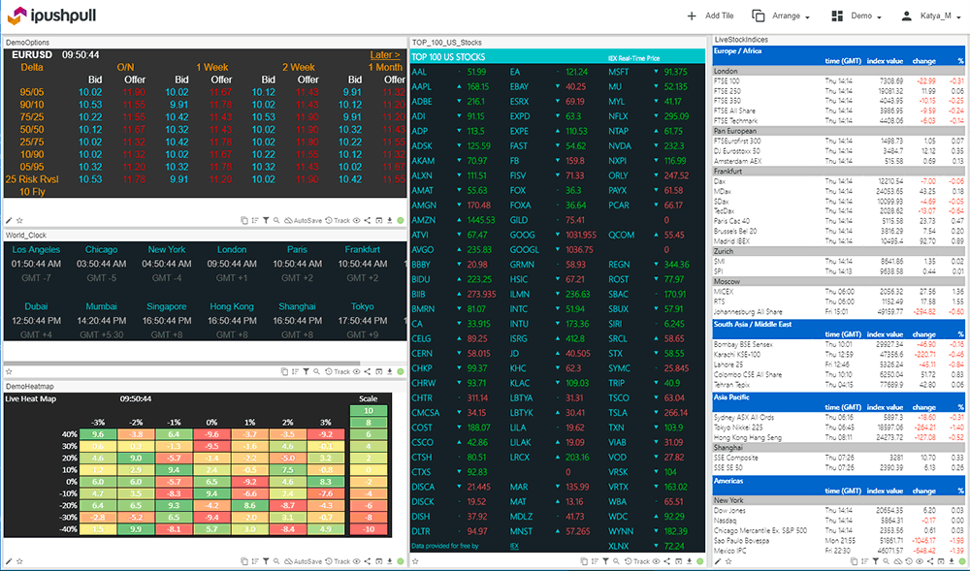Download the TOP_100_US_Stocks tile data
The image size is (970, 571).
[x=689, y=561]
